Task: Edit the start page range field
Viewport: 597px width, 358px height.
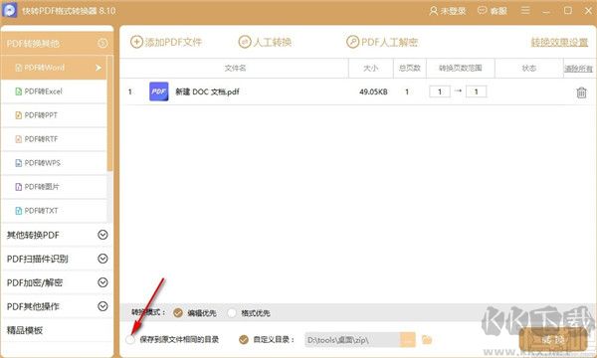Action: [x=440, y=91]
